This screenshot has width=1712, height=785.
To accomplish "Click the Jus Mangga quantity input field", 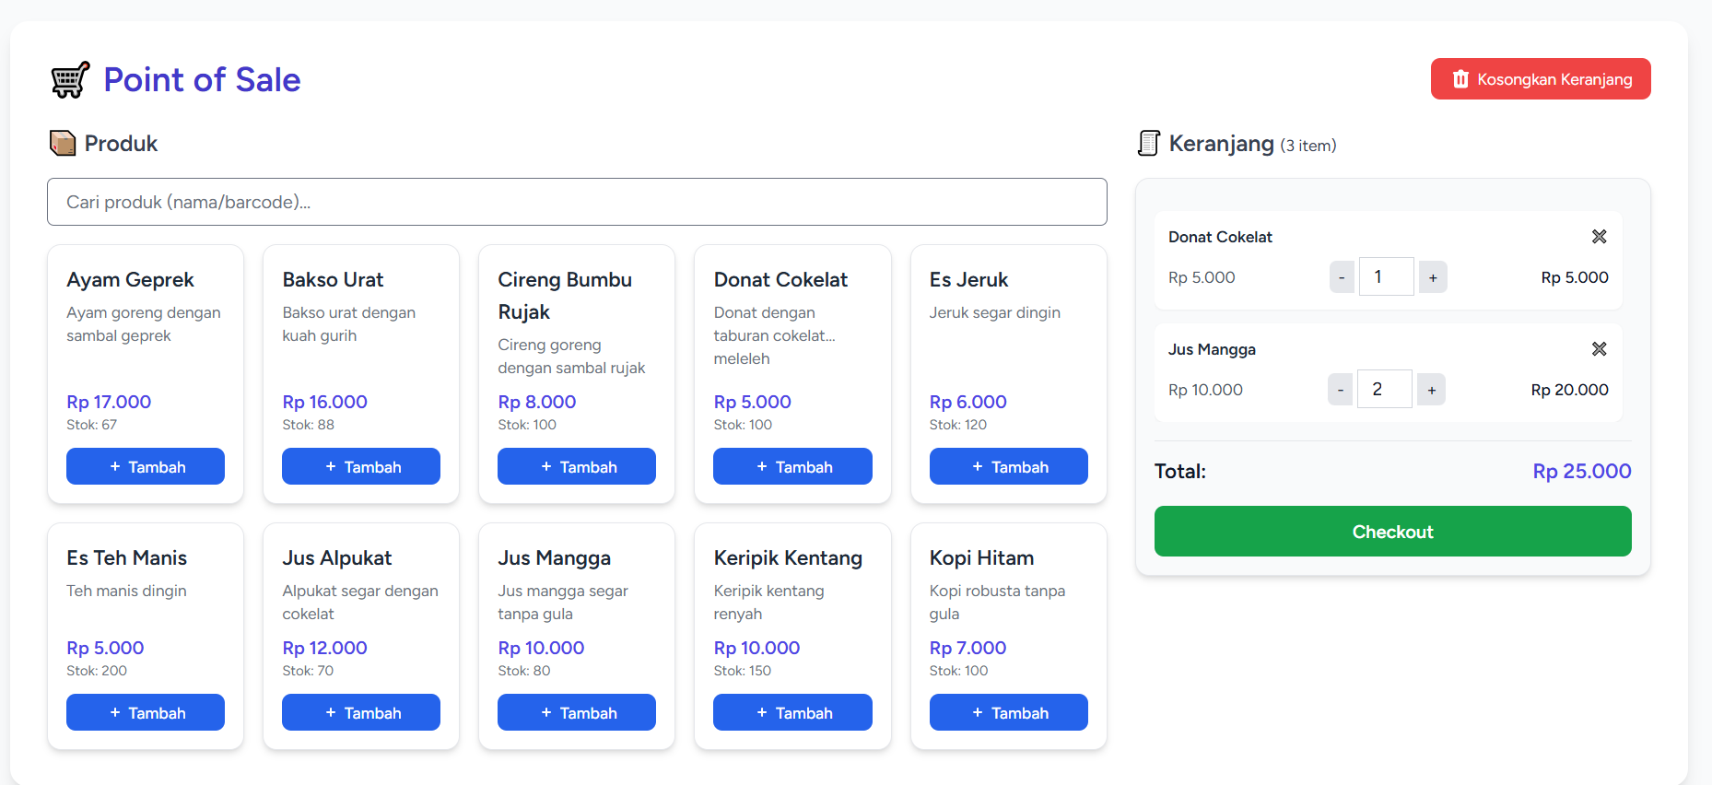I will (1384, 389).
